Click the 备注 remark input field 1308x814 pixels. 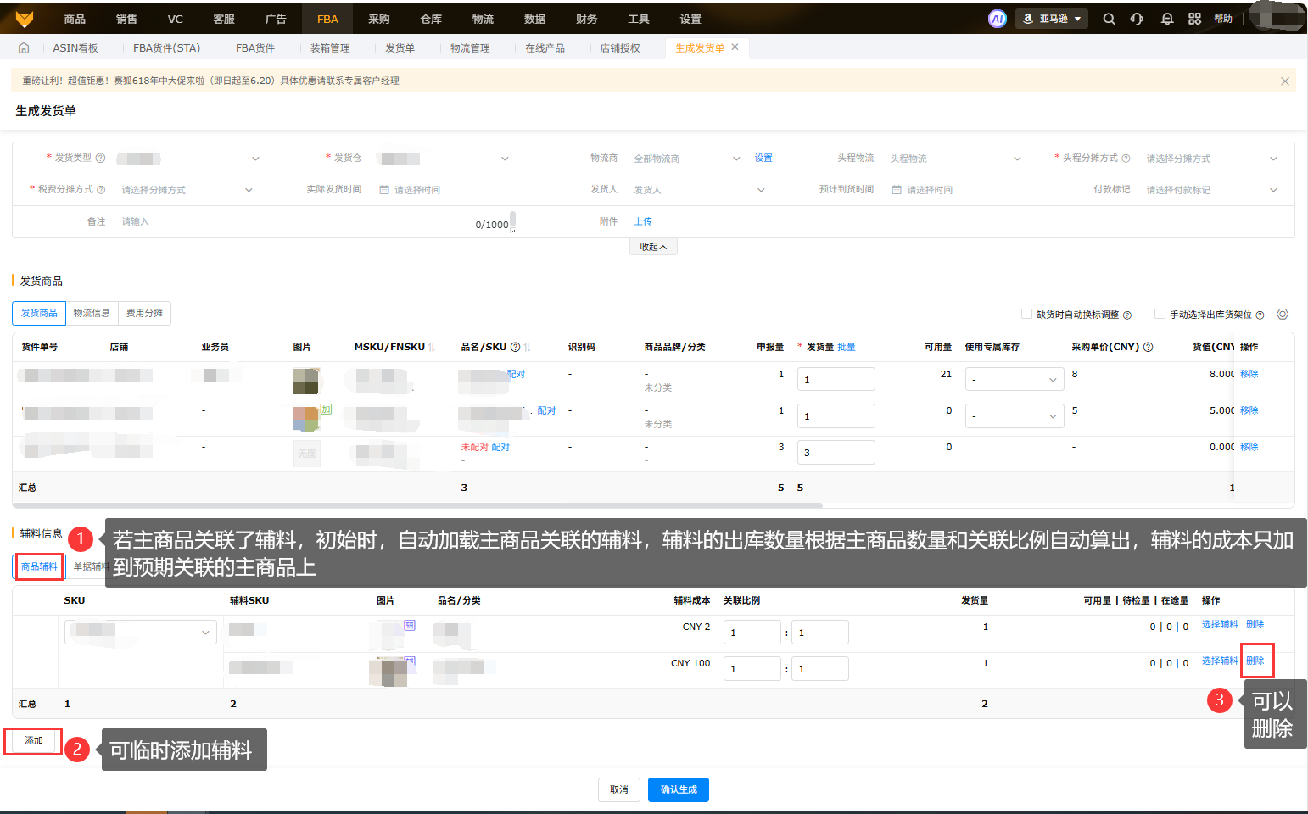[297, 221]
